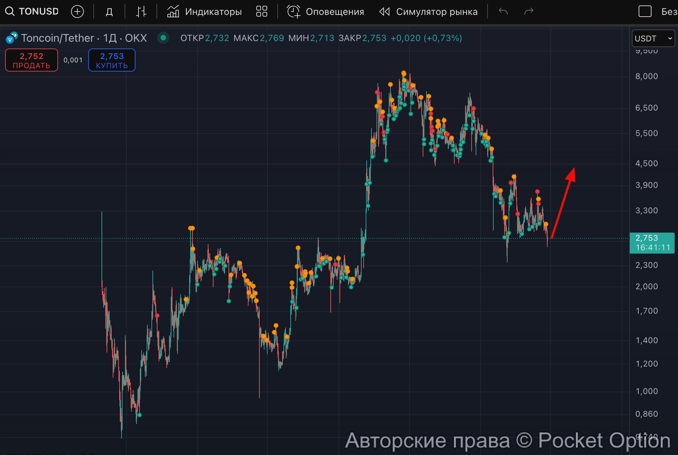Toggle the checkbox next to Без
Image resolution: width=678 pixels, height=455 pixels.
(x=645, y=11)
